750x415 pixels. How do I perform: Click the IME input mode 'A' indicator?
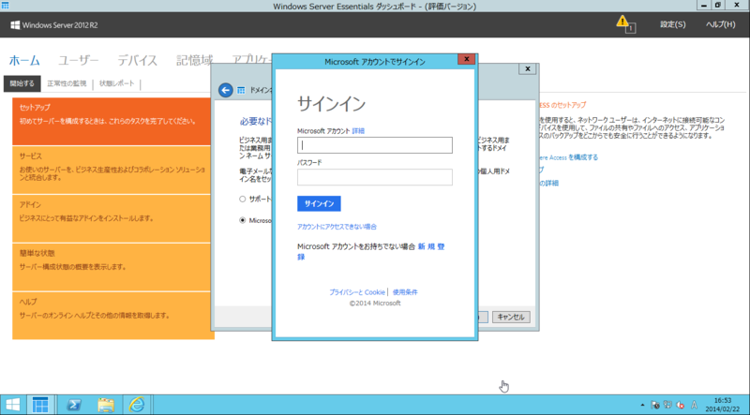[x=694, y=405]
